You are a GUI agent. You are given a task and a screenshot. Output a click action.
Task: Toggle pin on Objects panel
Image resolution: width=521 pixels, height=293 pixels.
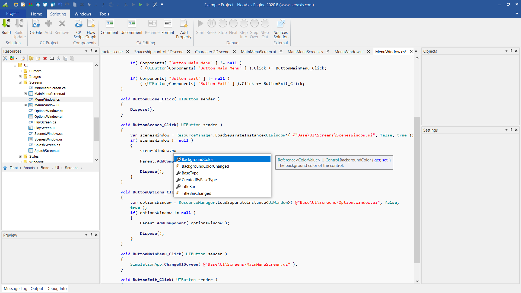pyautogui.click(x=511, y=51)
